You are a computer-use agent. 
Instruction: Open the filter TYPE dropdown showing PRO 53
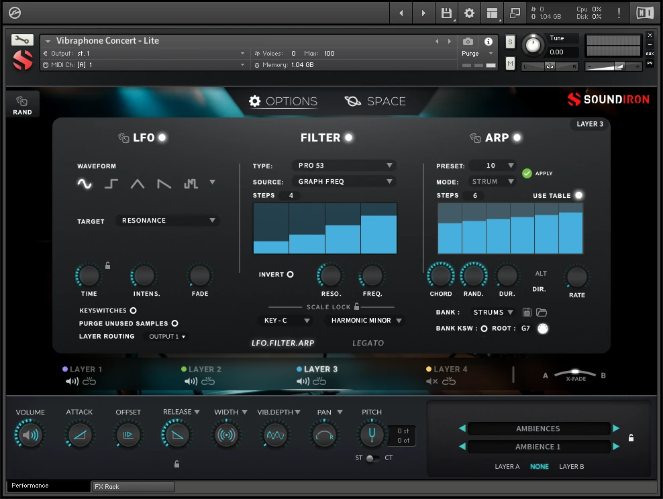click(x=344, y=165)
